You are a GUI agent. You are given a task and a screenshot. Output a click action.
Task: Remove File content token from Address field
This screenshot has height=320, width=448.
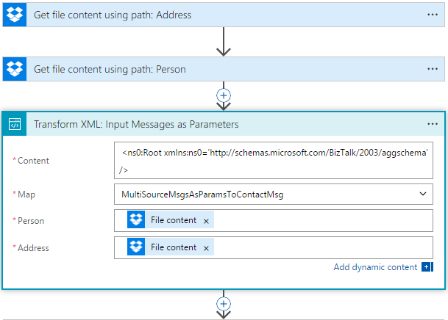pyautogui.click(x=206, y=249)
